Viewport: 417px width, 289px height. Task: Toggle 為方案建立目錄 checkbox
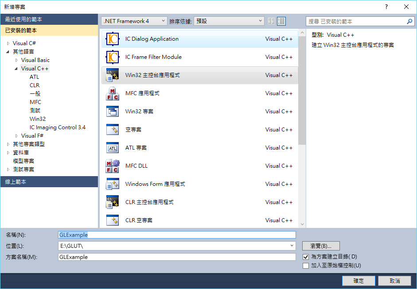306,257
